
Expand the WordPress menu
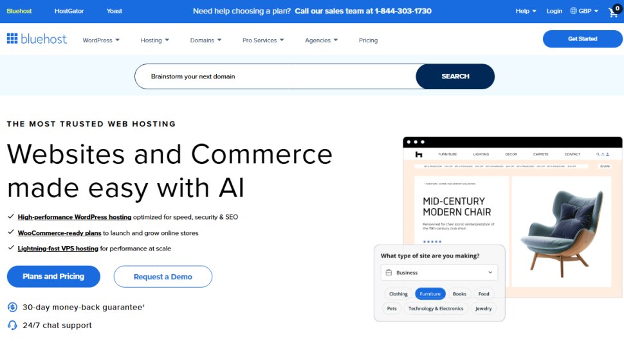coord(101,40)
